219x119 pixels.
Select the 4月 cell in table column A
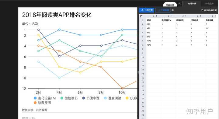coord(153,28)
